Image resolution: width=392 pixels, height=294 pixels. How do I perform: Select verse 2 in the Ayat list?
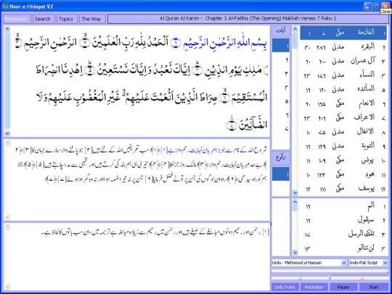[x=281, y=60]
